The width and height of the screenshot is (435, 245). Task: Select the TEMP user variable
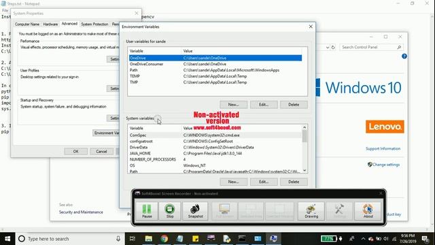[x=215, y=76]
